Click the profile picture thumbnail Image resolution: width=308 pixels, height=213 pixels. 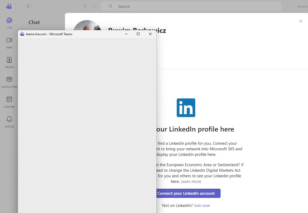coord(87,25)
